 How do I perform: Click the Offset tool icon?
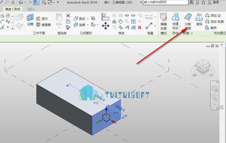click(114, 21)
